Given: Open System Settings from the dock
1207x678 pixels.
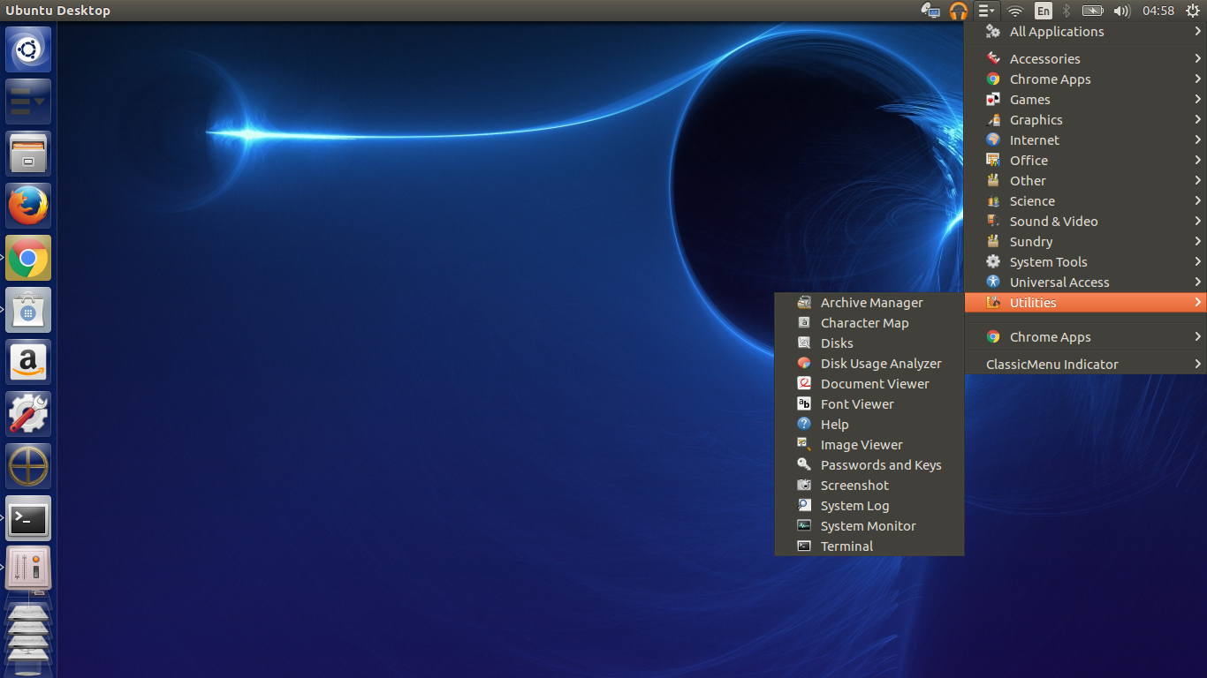Looking at the screenshot, I should (x=28, y=413).
